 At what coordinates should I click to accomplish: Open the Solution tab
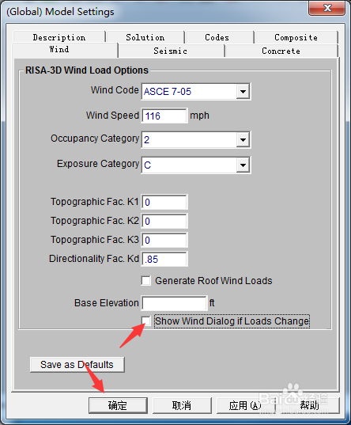pyautogui.click(x=145, y=37)
